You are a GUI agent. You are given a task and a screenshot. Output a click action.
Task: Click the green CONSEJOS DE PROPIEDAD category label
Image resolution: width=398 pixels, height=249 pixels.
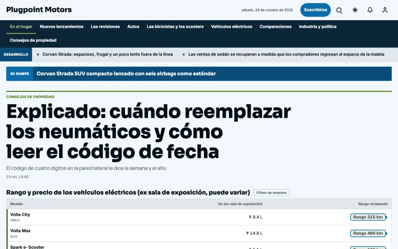(30, 97)
